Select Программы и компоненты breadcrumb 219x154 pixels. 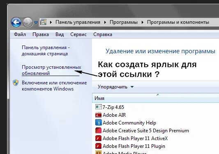coord(178,22)
